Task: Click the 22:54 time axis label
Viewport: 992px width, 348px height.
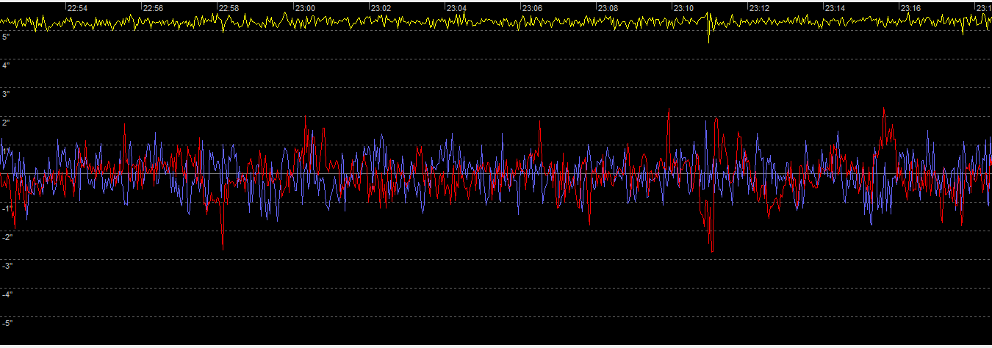Action: [77, 8]
